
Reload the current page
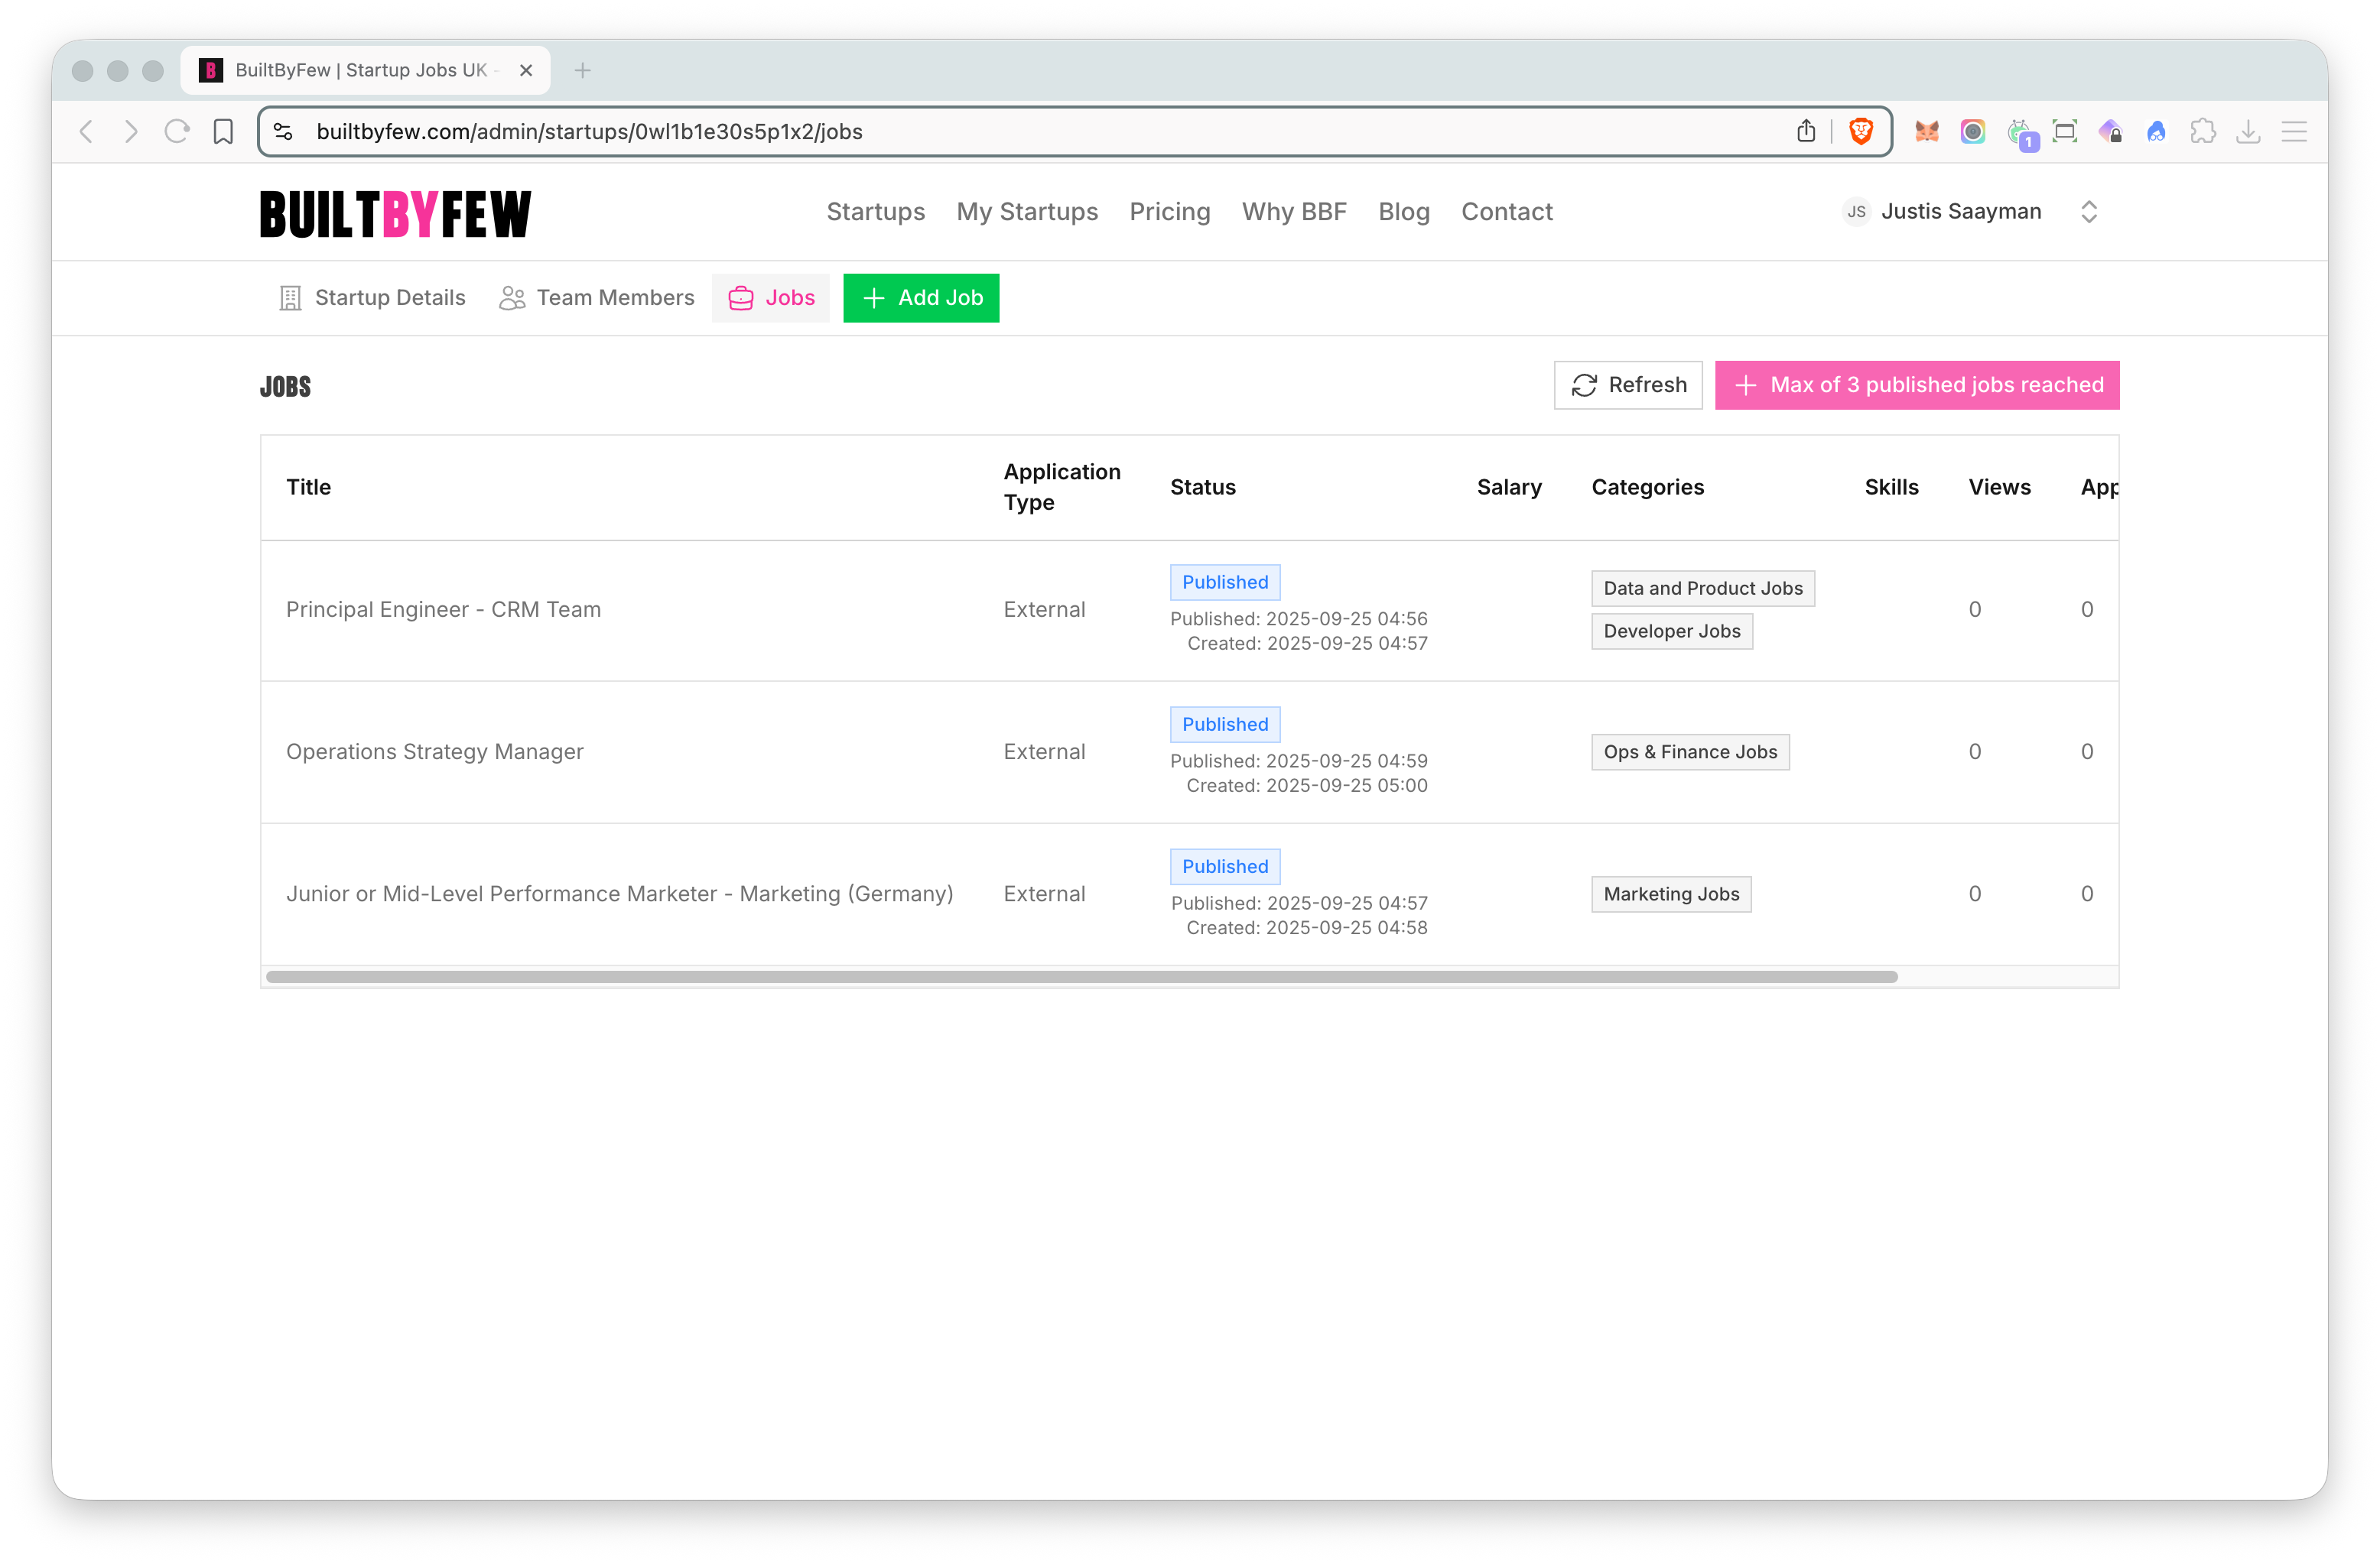176,131
